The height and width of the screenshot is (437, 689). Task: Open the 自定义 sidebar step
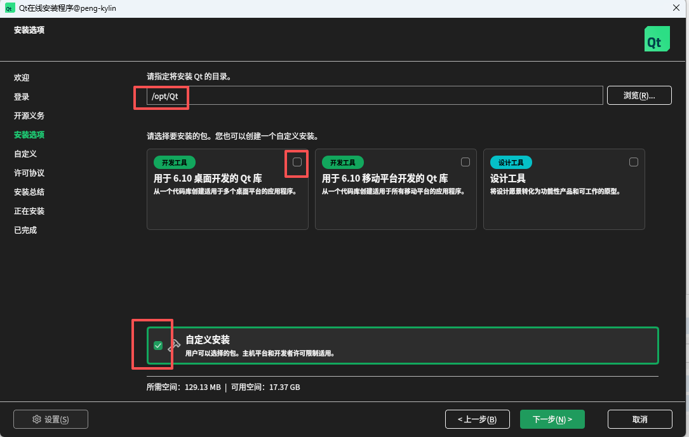point(25,154)
